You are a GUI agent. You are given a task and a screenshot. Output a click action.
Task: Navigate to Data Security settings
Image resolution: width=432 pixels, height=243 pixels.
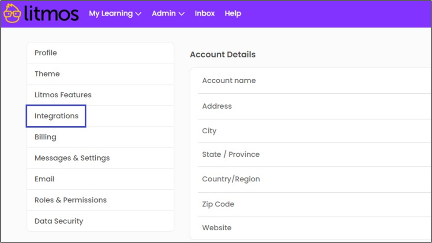pyautogui.click(x=59, y=221)
